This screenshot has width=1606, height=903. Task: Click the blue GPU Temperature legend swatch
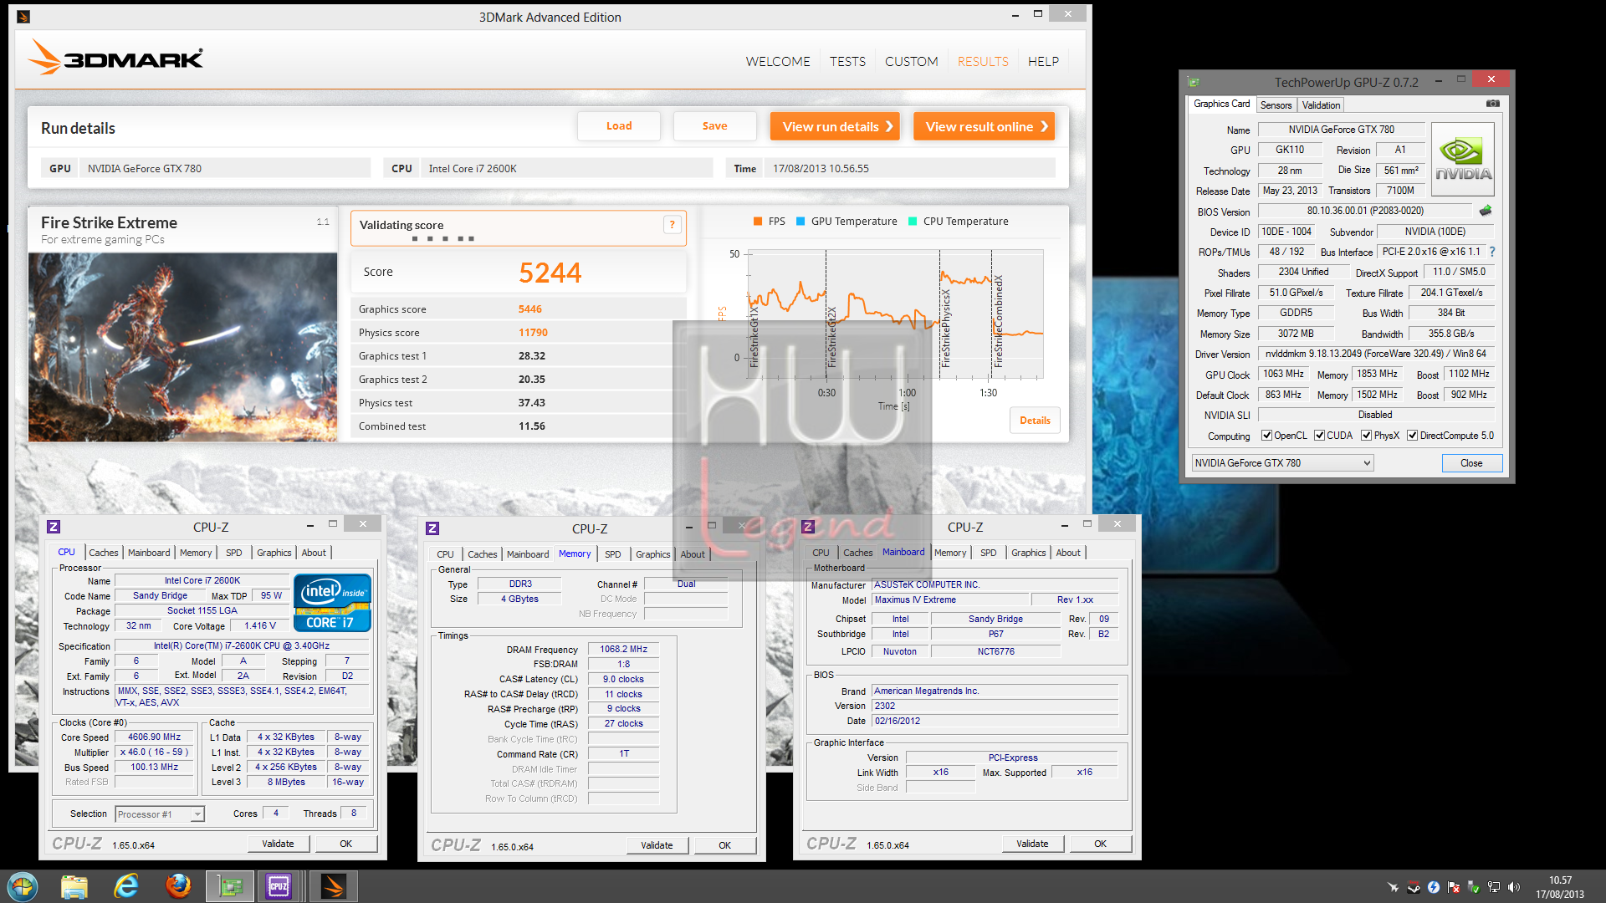click(800, 222)
